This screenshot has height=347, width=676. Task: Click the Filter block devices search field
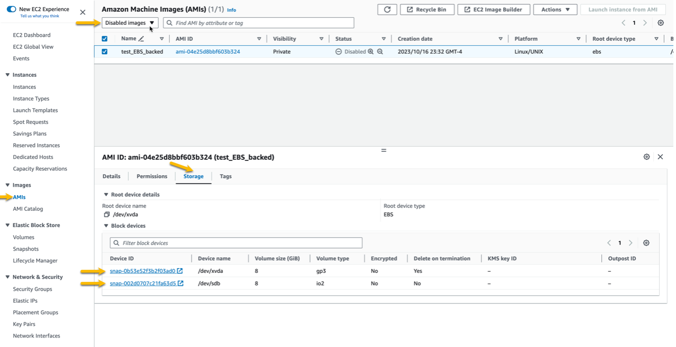tap(235, 242)
